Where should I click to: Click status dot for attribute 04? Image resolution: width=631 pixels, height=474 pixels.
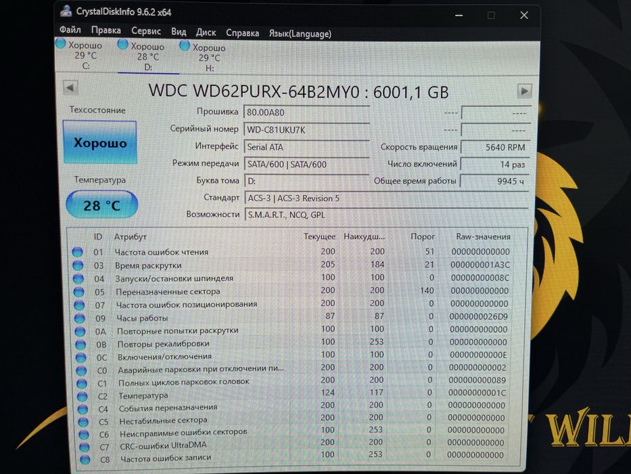coord(78,279)
